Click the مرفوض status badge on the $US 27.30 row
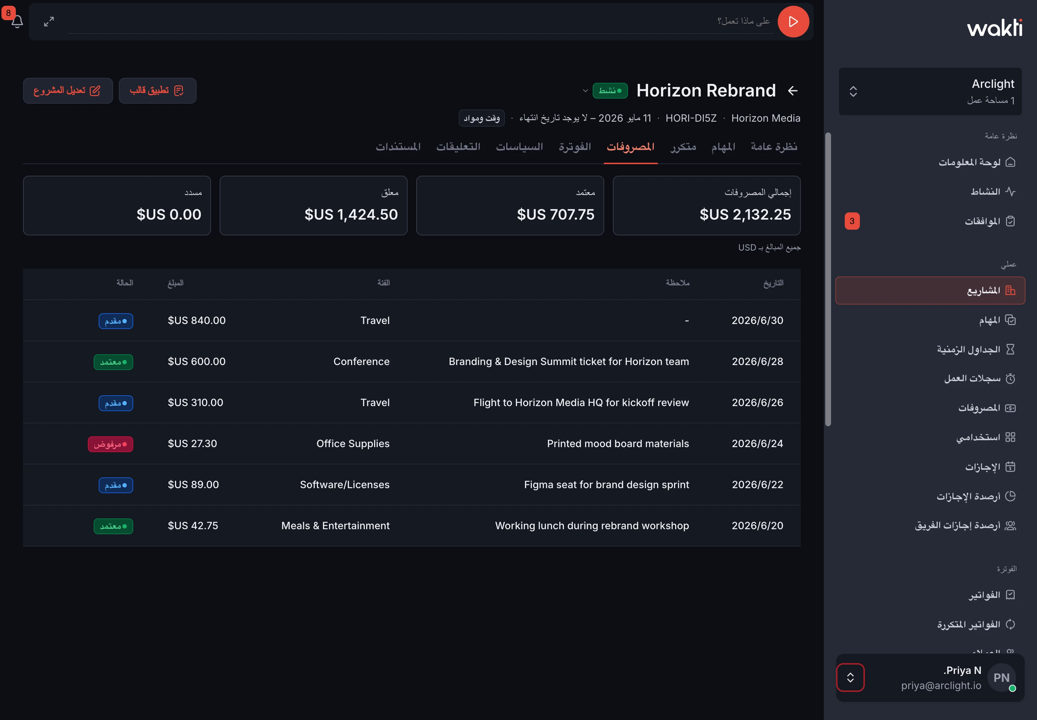 pyautogui.click(x=111, y=444)
